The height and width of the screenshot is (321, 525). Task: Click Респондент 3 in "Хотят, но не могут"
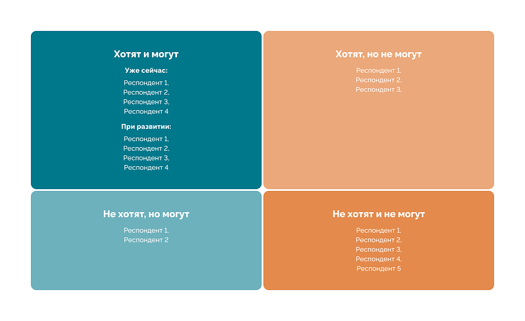click(378, 89)
